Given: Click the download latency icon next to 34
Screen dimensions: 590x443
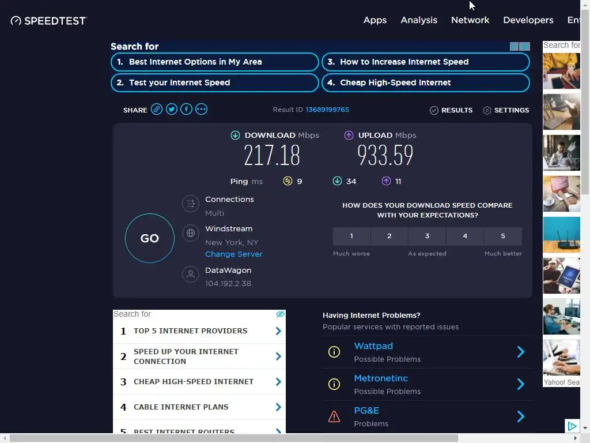Looking at the screenshot, I should (x=337, y=181).
